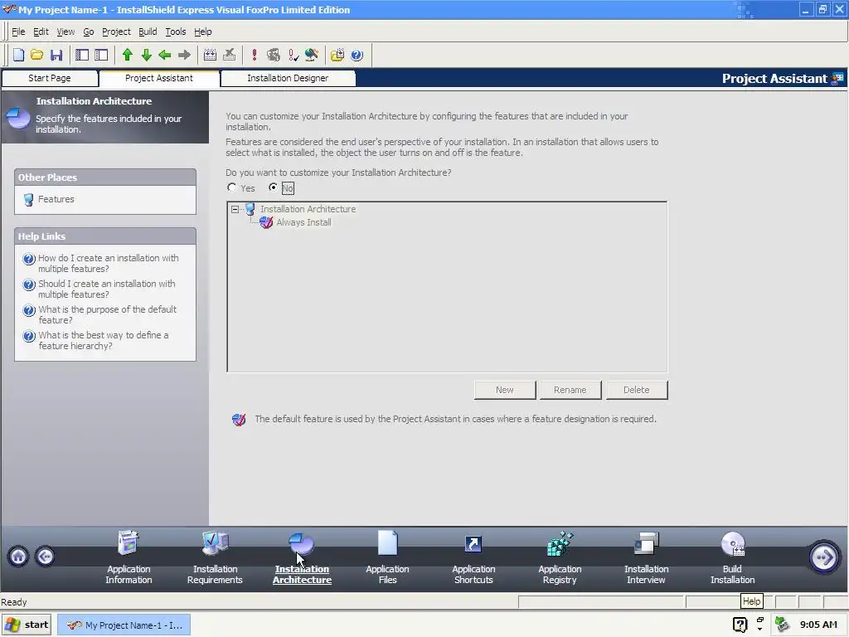The image size is (849, 637).
Task: Click the green up arrow toolbar icon
Action: click(x=127, y=55)
